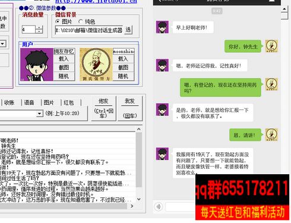Expand the partially visible dropdown at left edge

tap(2, 43)
